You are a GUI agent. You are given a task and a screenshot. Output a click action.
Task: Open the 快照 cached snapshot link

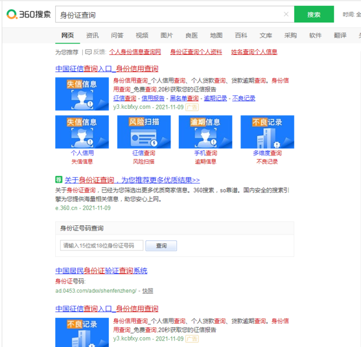click(147, 291)
